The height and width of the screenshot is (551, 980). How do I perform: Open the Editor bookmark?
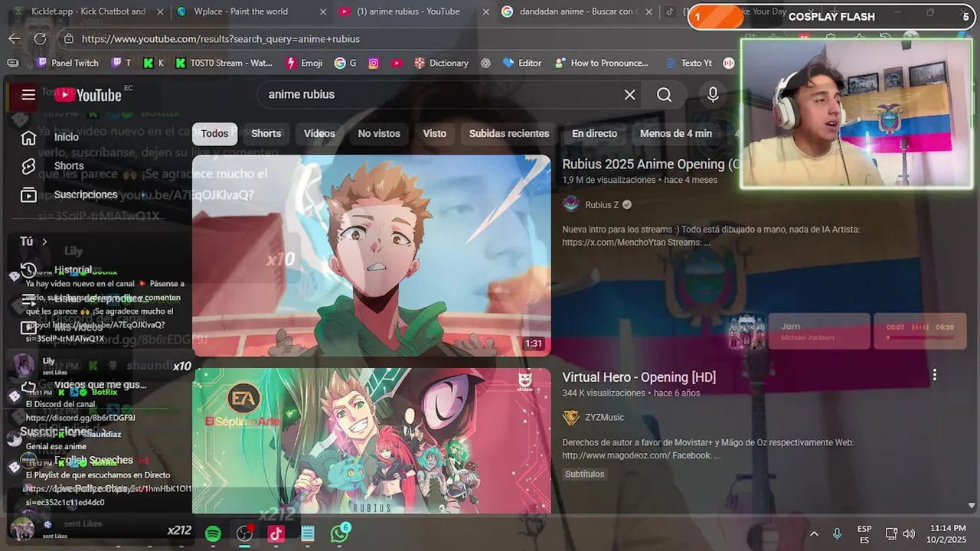pos(521,63)
